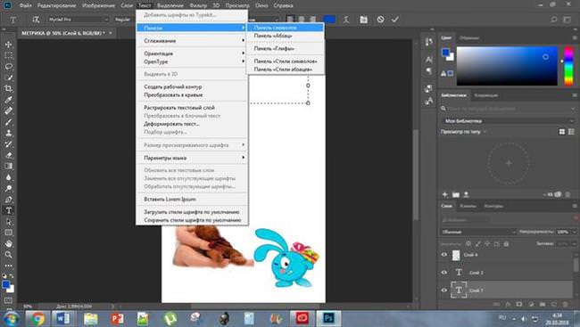Toggle lock all padlock icon in Layers
Viewport: 580px width, 327px height.
(x=506, y=244)
